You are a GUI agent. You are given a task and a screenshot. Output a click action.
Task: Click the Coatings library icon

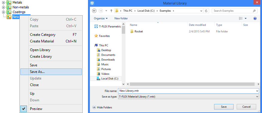(x=9, y=12)
